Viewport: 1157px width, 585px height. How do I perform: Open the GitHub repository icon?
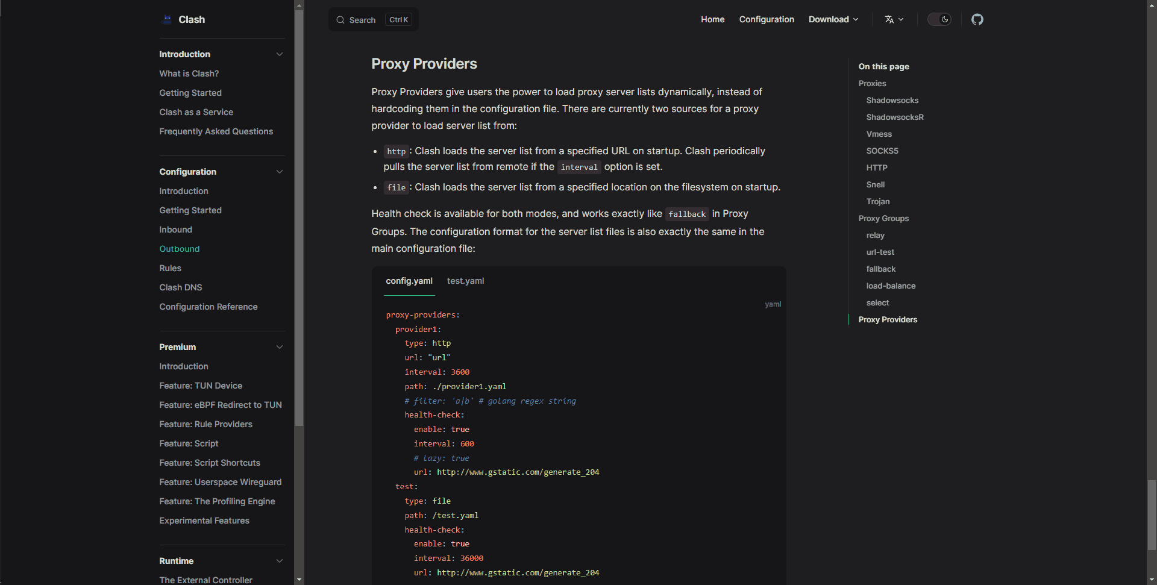pyautogui.click(x=977, y=19)
